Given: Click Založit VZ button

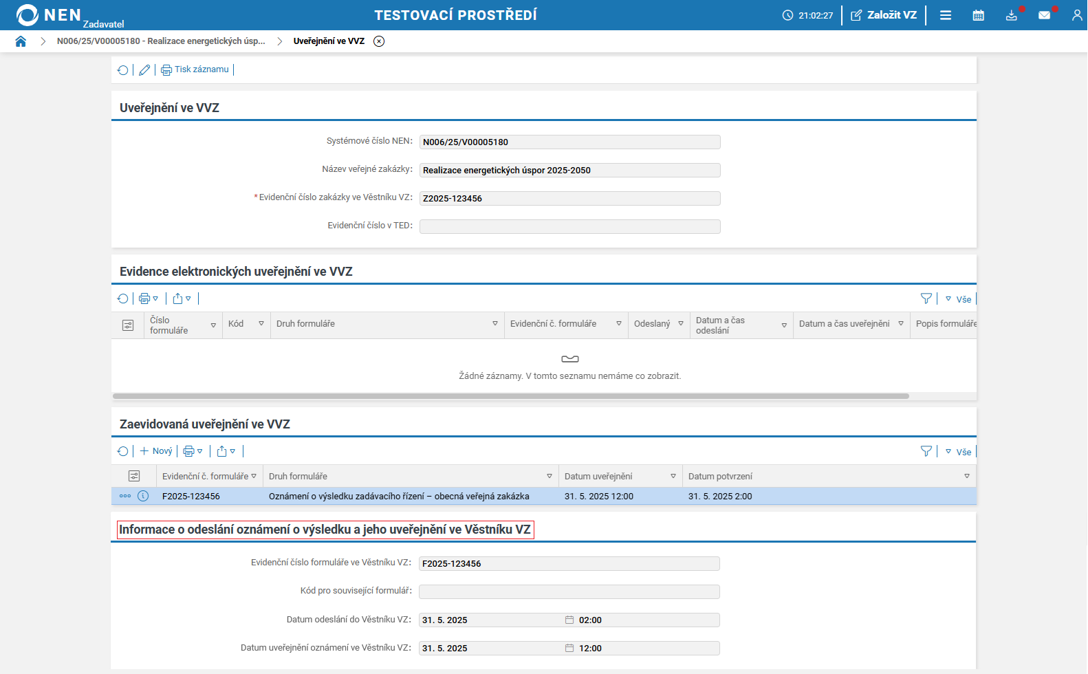Looking at the screenshot, I should (x=884, y=15).
